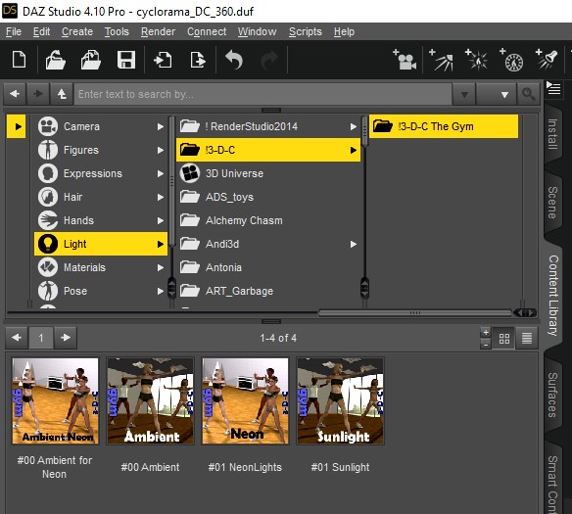Image resolution: width=572 pixels, height=514 pixels.
Task: Click the search magnifier icon
Action: [x=529, y=94]
